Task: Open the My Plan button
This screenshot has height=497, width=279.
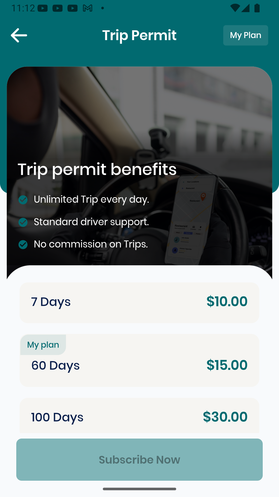Action: [245, 35]
